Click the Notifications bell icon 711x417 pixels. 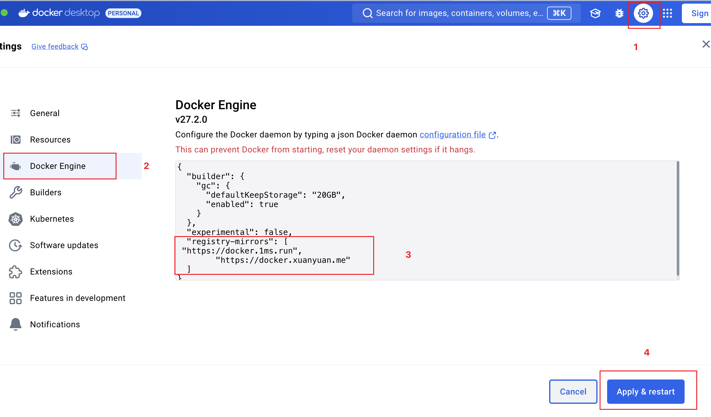(16, 324)
